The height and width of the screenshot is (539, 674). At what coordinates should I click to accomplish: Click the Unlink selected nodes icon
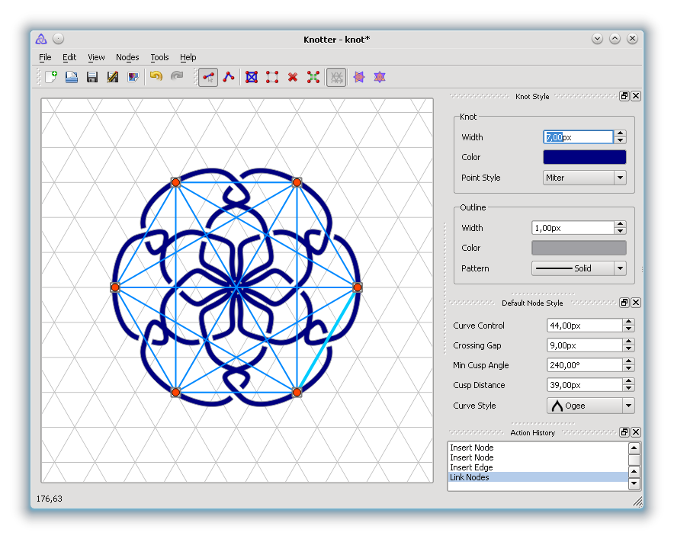[x=272, y=77]
